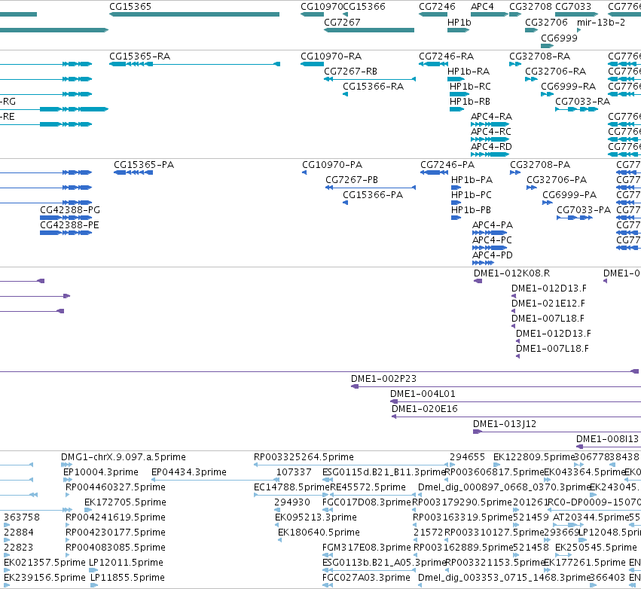Click EST RE45572.5prime
641x589 pixels.
[x=368, y=487]
